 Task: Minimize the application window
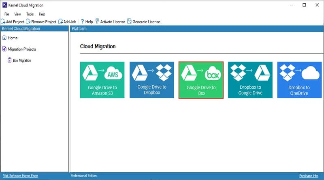291,5
